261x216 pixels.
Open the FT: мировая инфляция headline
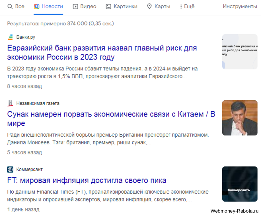click(x=87, y=180)
